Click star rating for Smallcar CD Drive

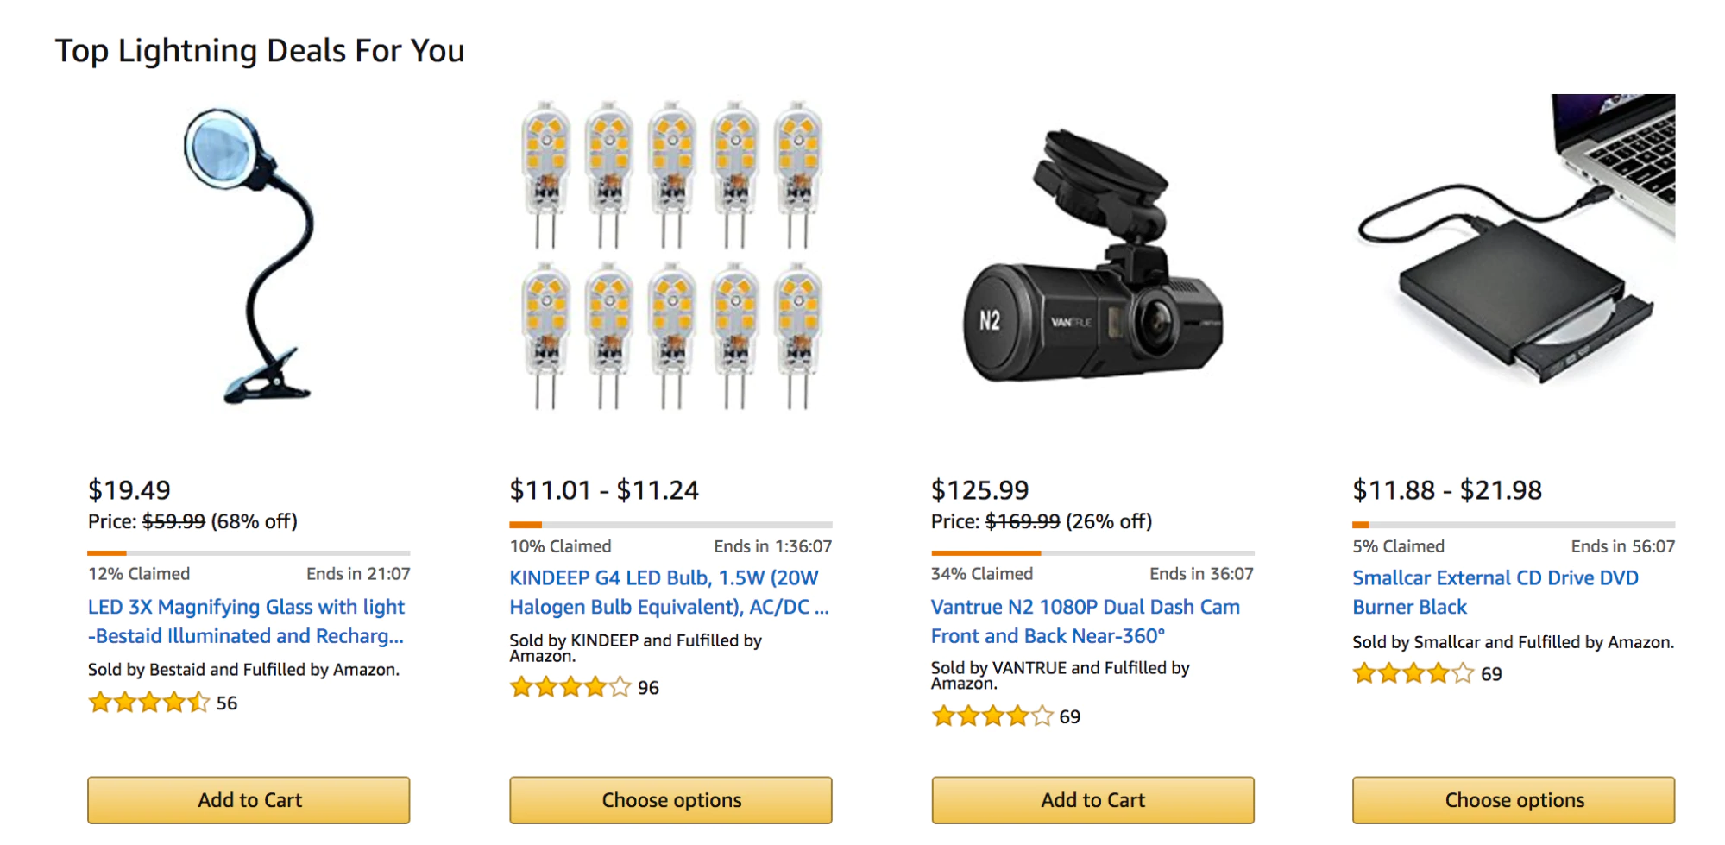[x=1413, y=673]
